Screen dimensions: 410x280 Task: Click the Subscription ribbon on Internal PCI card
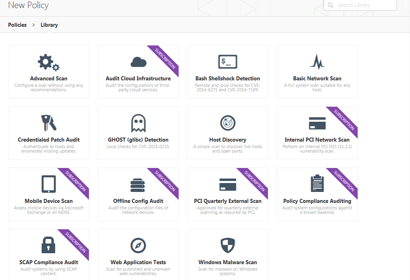[344, 120]
